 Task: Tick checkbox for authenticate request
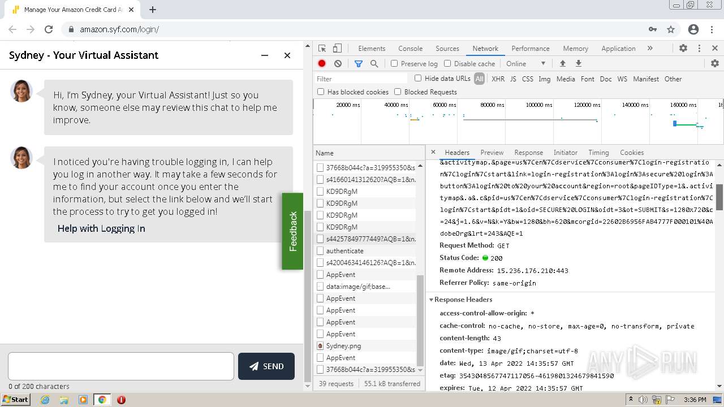tap(320, 251)
